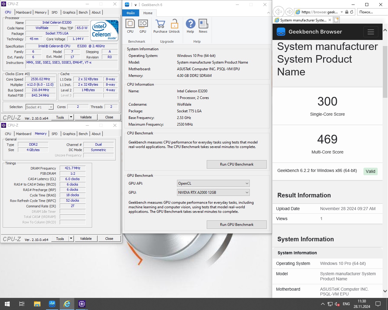Expand the address bar dropdown arrow
The height and width of the screenshot is (310, 388).
[342, 12]
